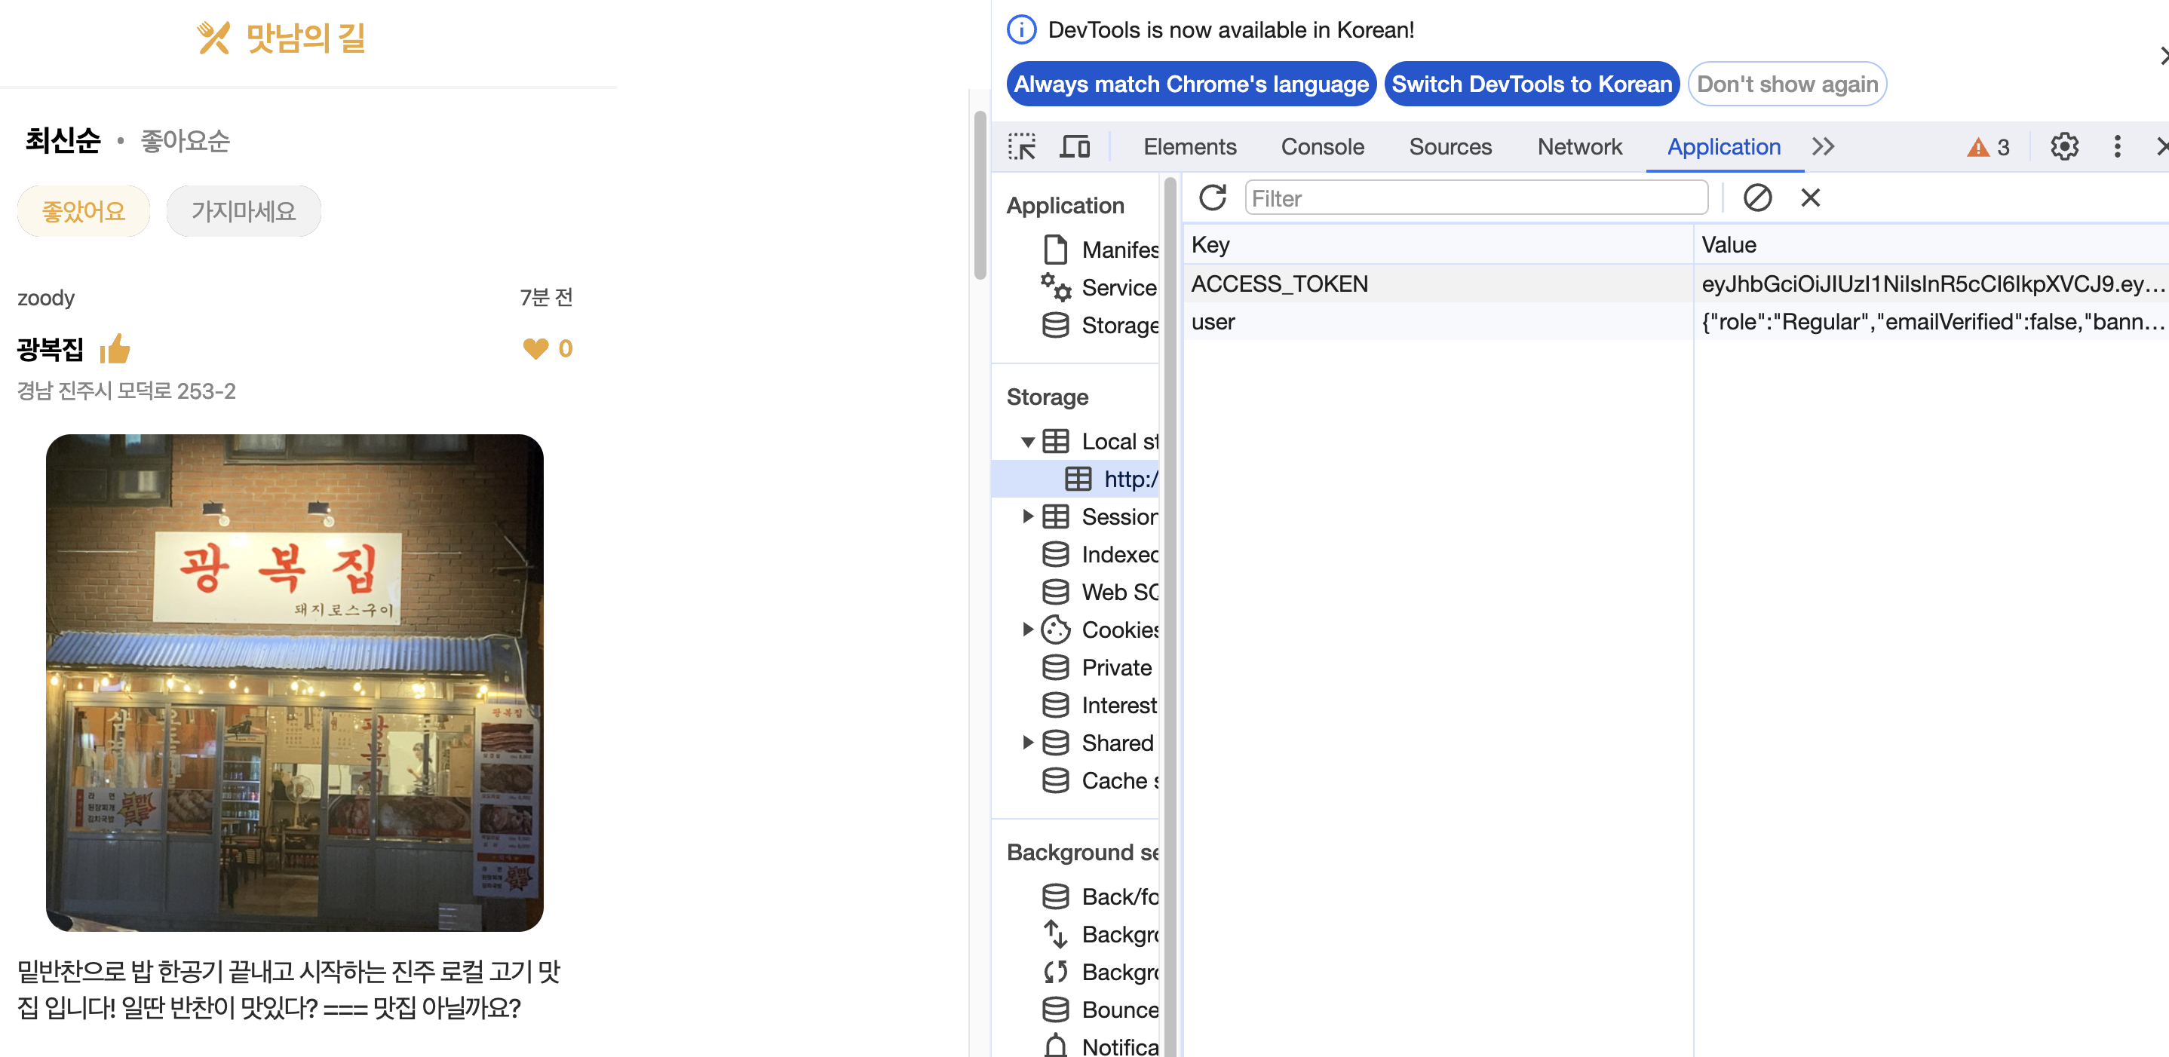
Task: Click the storage Filter input field
Action: (1475, 198)
